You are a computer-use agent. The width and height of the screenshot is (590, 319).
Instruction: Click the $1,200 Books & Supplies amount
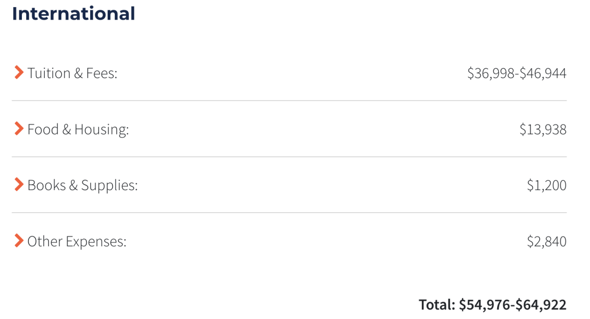[x=547, y=185]
